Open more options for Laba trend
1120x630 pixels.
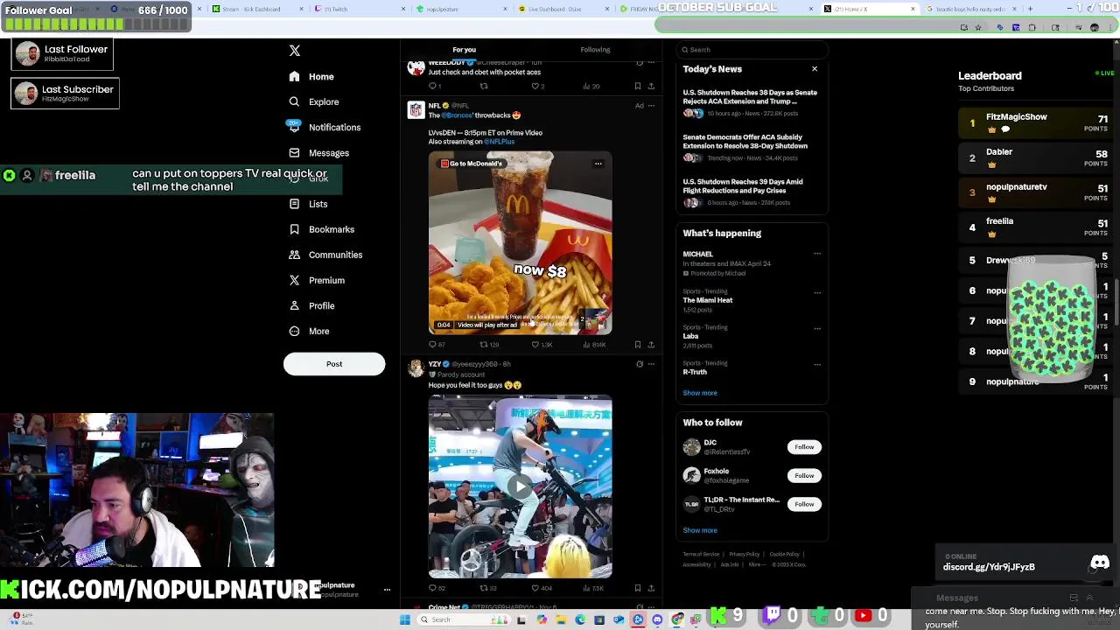pos(817,328)
